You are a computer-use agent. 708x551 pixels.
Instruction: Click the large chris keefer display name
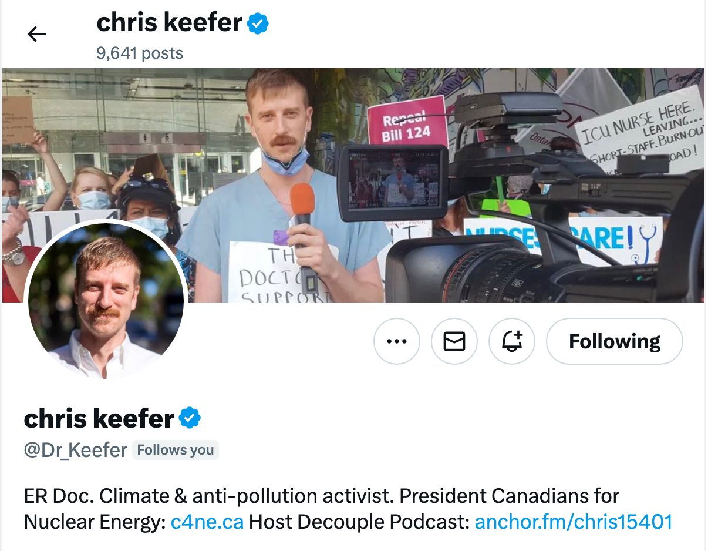point(99,419)
